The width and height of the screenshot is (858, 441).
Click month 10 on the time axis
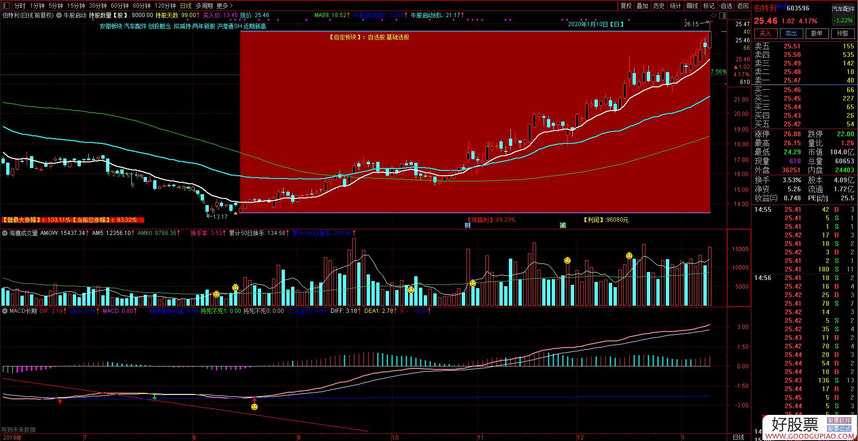(395, 437)
